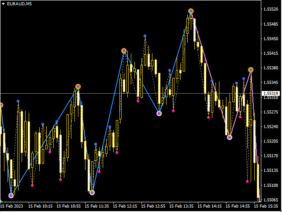This screenshot has width=282, height=212.
Task: Click the horizontal gray current-price line
Action: [130, 93]
